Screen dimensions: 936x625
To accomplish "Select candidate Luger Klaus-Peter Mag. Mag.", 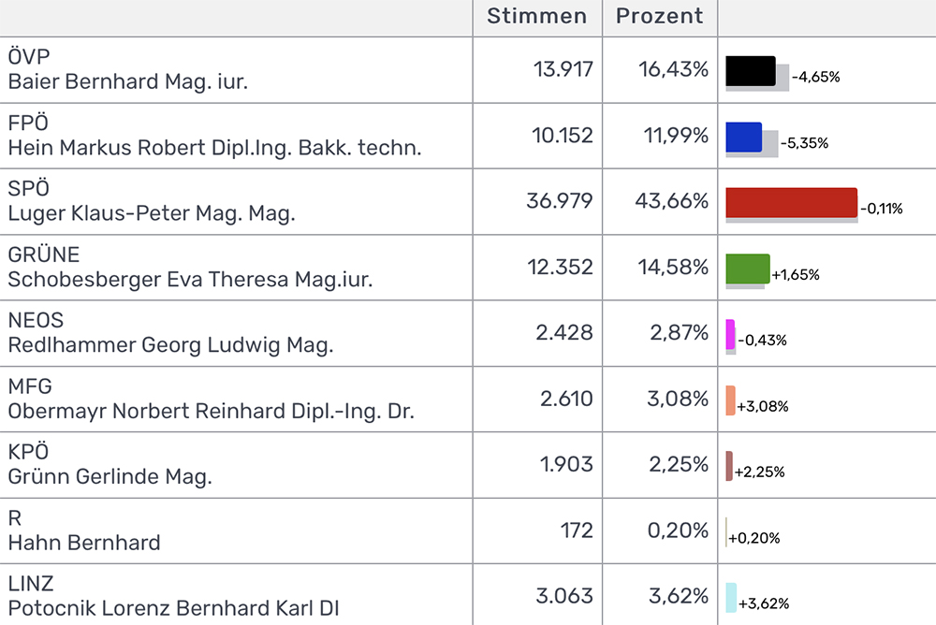I will (x=151, y=213).
